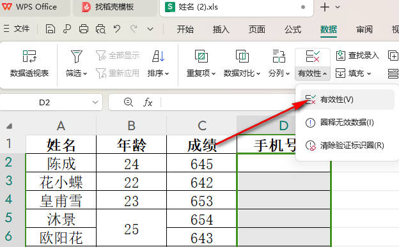The width and height of the screenshot is (399, 247).
Task: Click merged age cell 25
Action: 131,228
